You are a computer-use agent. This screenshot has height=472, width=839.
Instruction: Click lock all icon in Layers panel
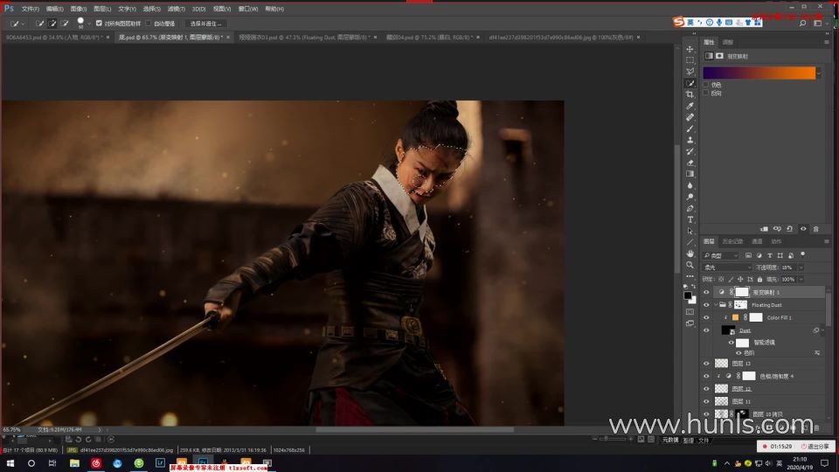[x=759, y=280]
